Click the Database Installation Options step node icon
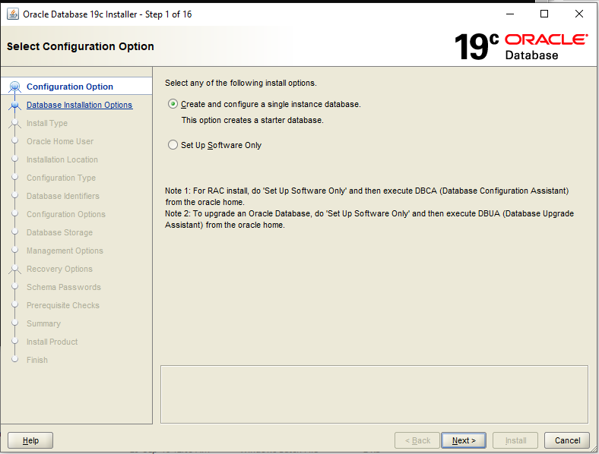The image size is (599, 454). pyautogui.click(x=15, y=105)
